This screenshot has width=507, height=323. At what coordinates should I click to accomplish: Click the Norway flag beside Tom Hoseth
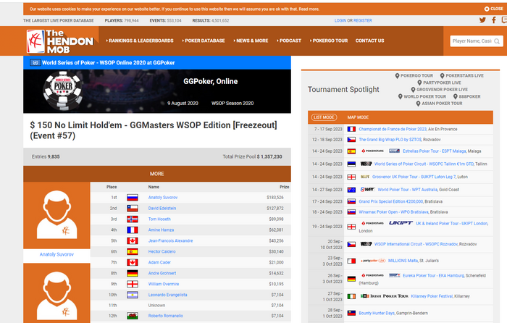coord(133,219)
